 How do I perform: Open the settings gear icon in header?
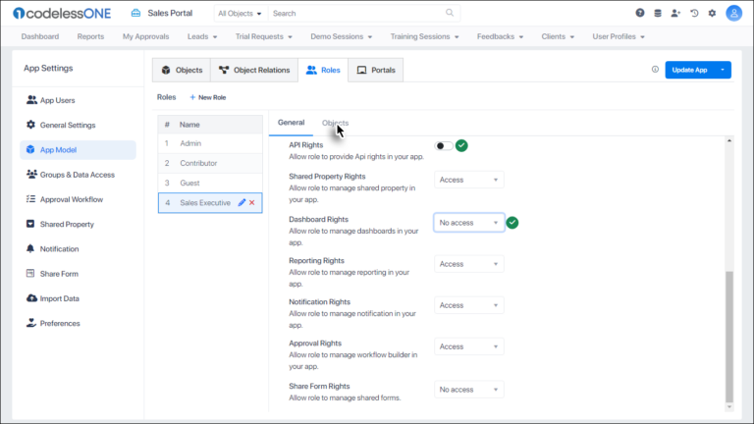[712, 14]
